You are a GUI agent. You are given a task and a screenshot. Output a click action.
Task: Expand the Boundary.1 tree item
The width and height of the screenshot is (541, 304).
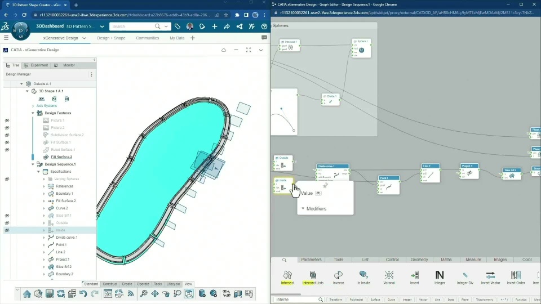44,193
